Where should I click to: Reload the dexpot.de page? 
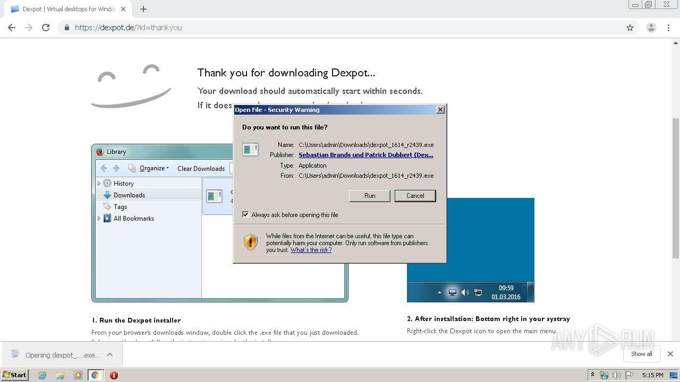click(x=46, y=28)
